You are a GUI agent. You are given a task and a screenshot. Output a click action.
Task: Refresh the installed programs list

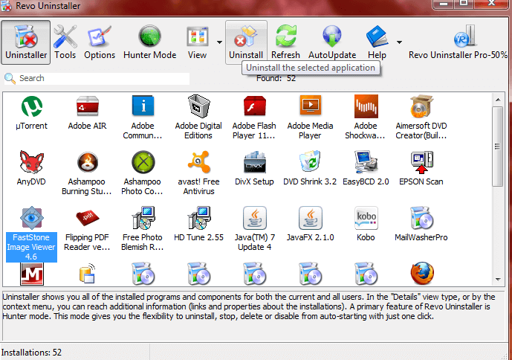285,42
